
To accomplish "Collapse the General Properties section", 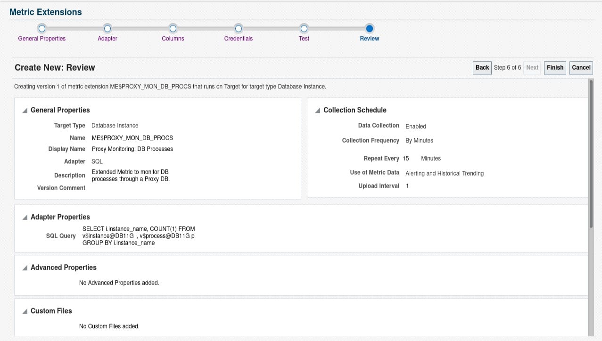I will 24,110.
